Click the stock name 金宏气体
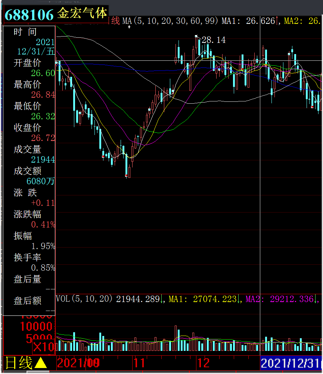 (82, 13)
